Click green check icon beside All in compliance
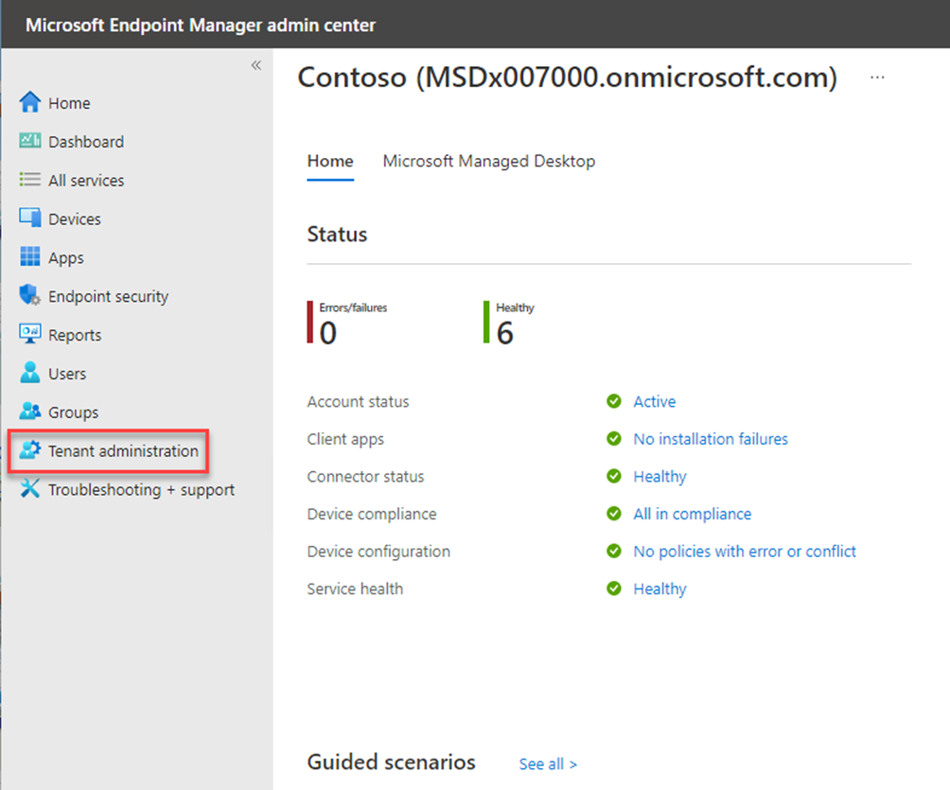Viewport: 950px width, 790px height. pos(614,514)
